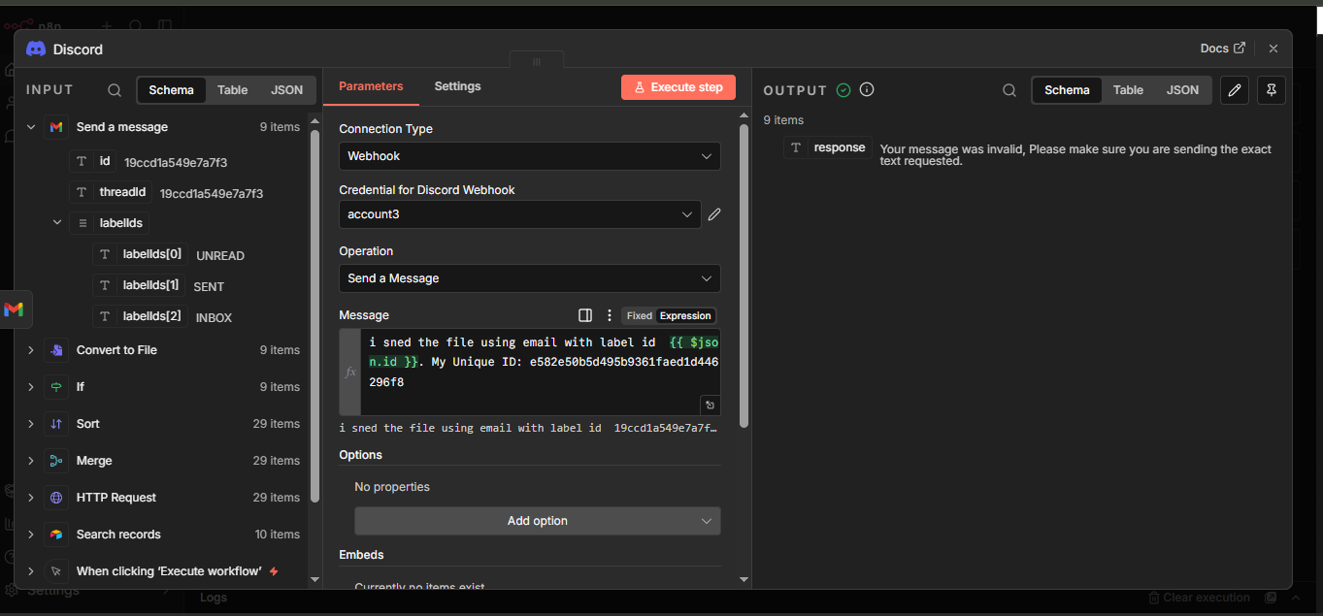This screenshot has width=1323, height=616.
Task: Open Message field three-dot options menu
Action: [x=610, y=315]
